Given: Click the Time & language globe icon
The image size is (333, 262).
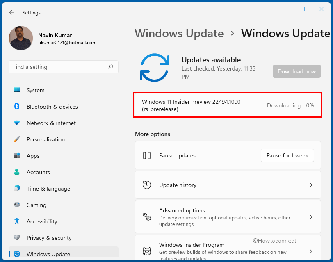Looking at the screenshot, I should coord(17,188).
